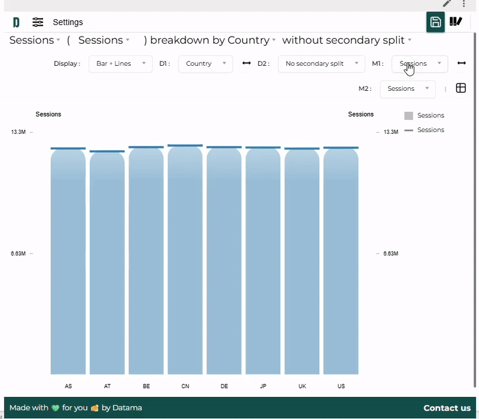Open the M2 Sessions dropdown
This screenshot has width=479, height=419.
point(407,88)
